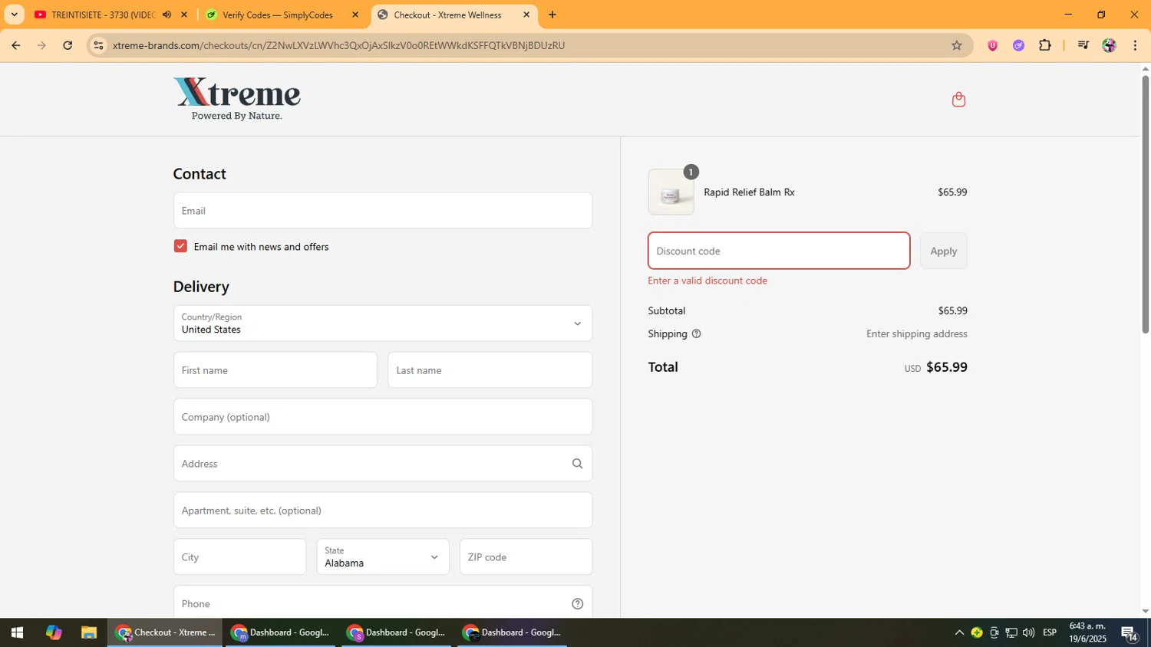Show hidden tray icons chevron
This screenshot has height=647, width=1151.
click(959, 632)
